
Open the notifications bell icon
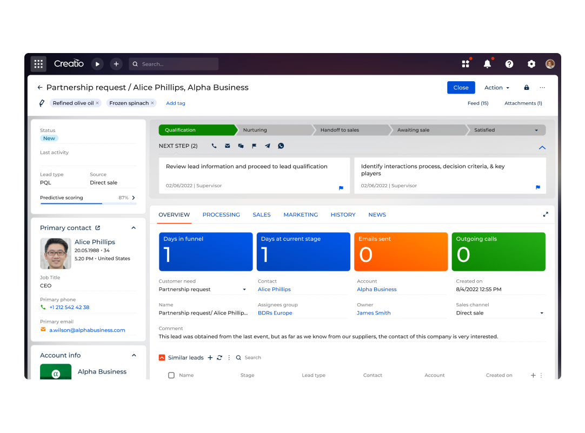coord(487,64)
